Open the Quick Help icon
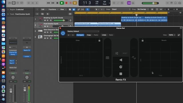 click(x=18, y=3)
